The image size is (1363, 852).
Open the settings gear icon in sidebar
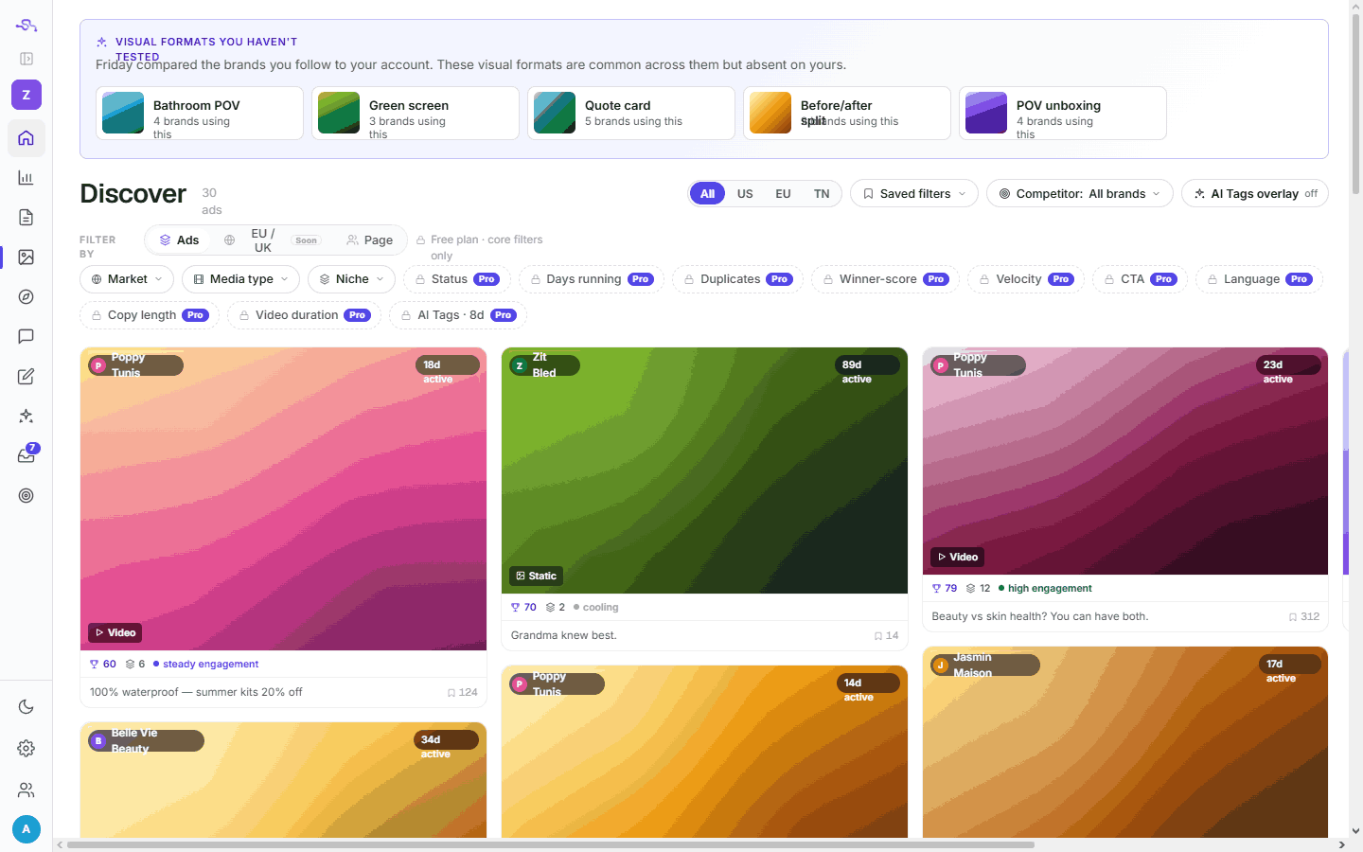point(26,748)
